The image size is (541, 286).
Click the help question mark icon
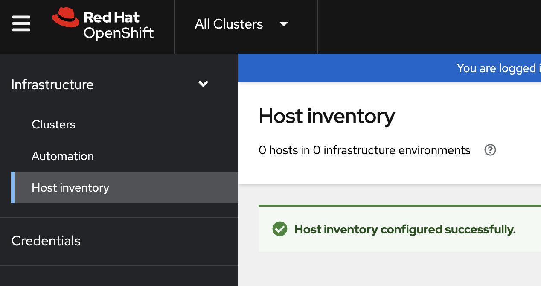tap(490, 150)
